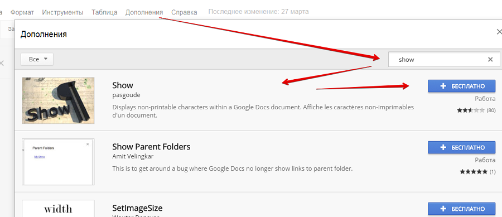Click the Show Parent Folders description text
Screen dimensions: 502x217
point(233,168)
